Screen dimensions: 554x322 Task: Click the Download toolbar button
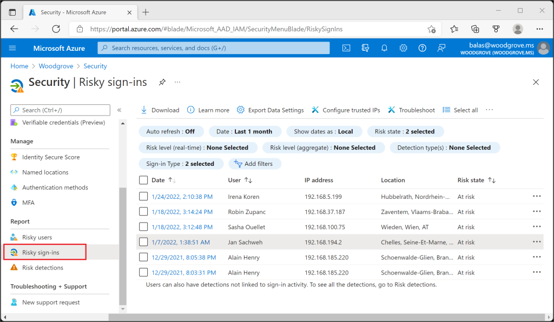(160, 110)
